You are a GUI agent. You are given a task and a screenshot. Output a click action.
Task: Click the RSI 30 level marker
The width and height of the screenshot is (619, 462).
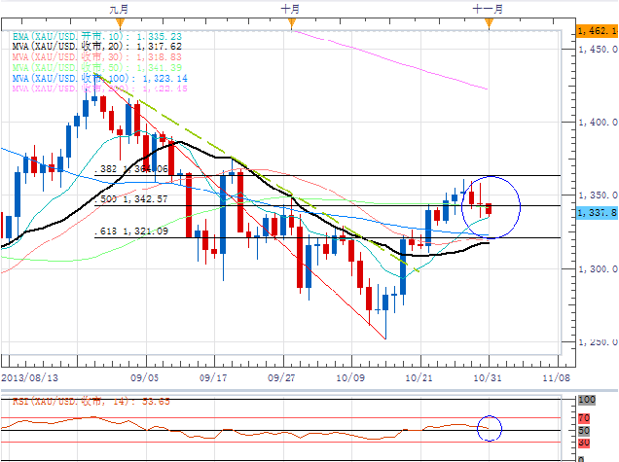(584, 443)
